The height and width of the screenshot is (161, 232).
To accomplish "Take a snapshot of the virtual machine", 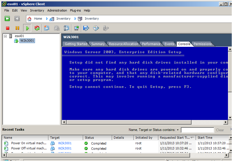I will pos(47,28).
